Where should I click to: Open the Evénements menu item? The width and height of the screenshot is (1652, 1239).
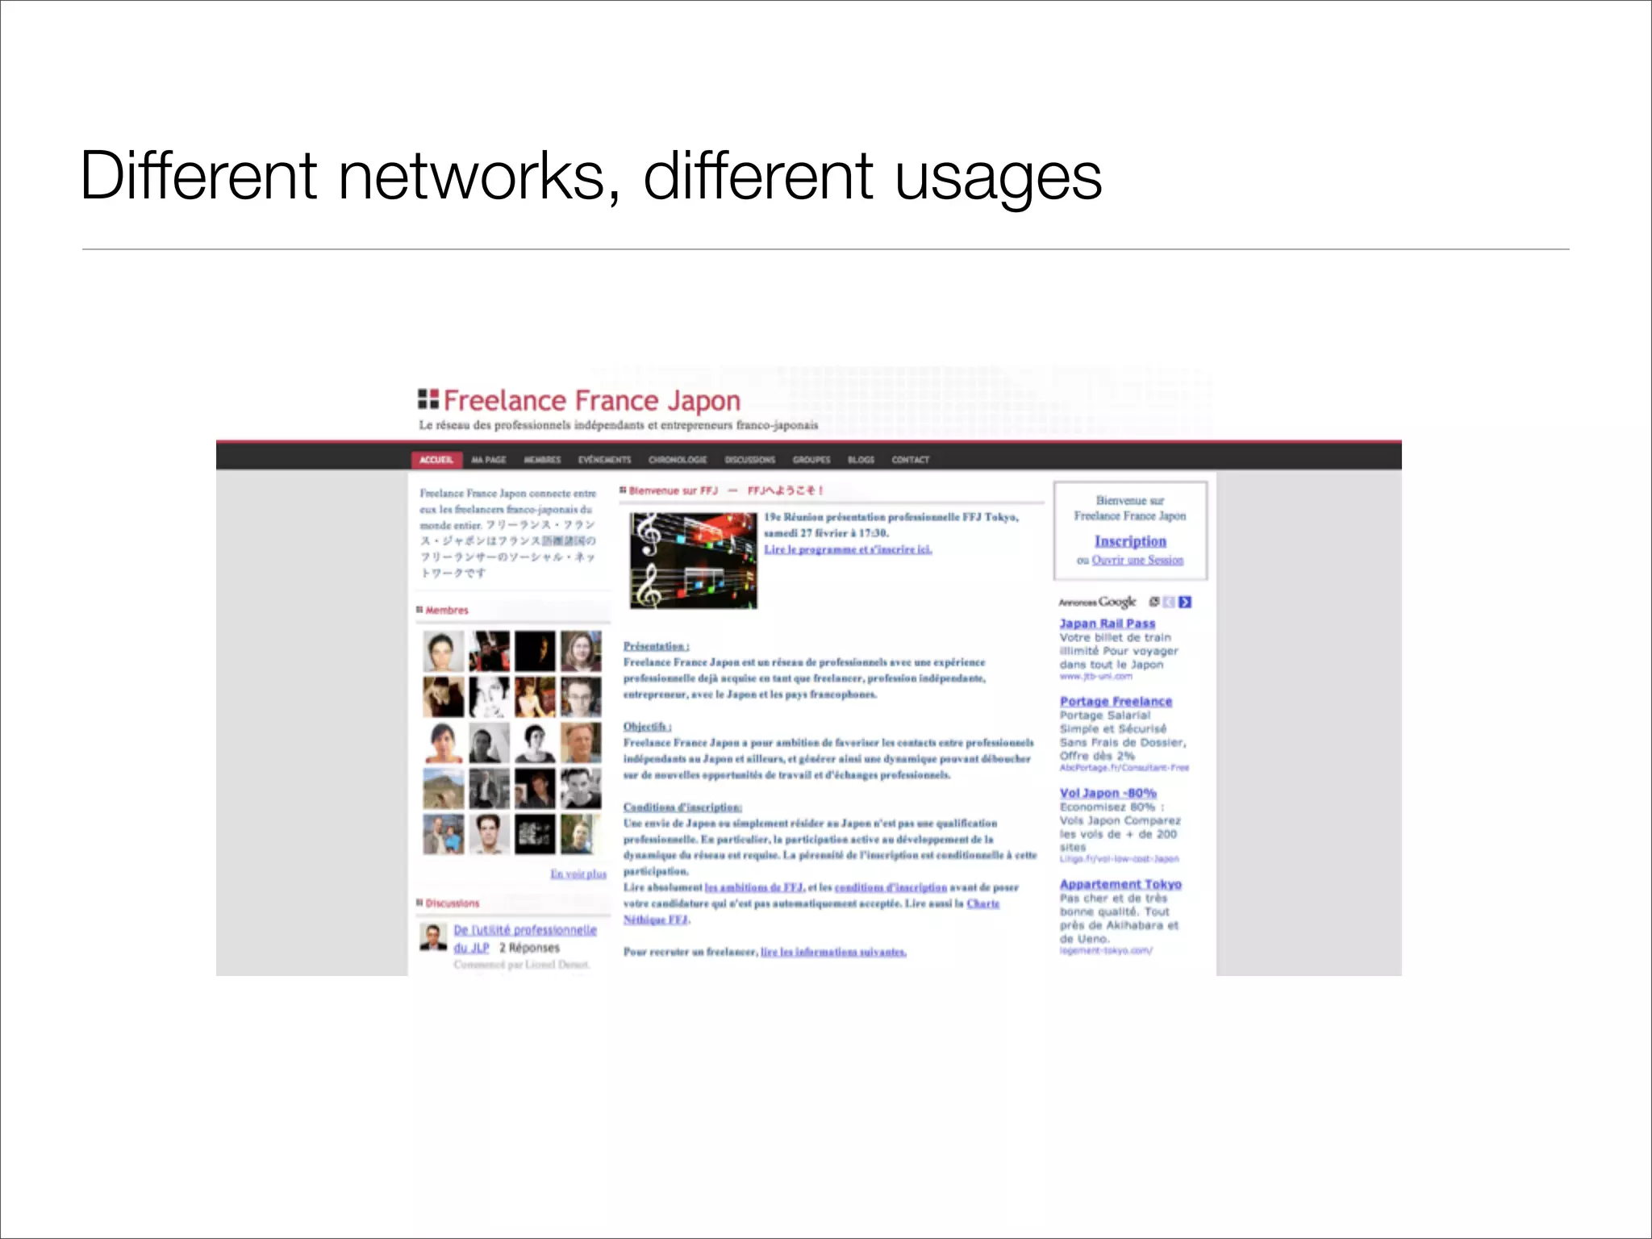point(604,460)
